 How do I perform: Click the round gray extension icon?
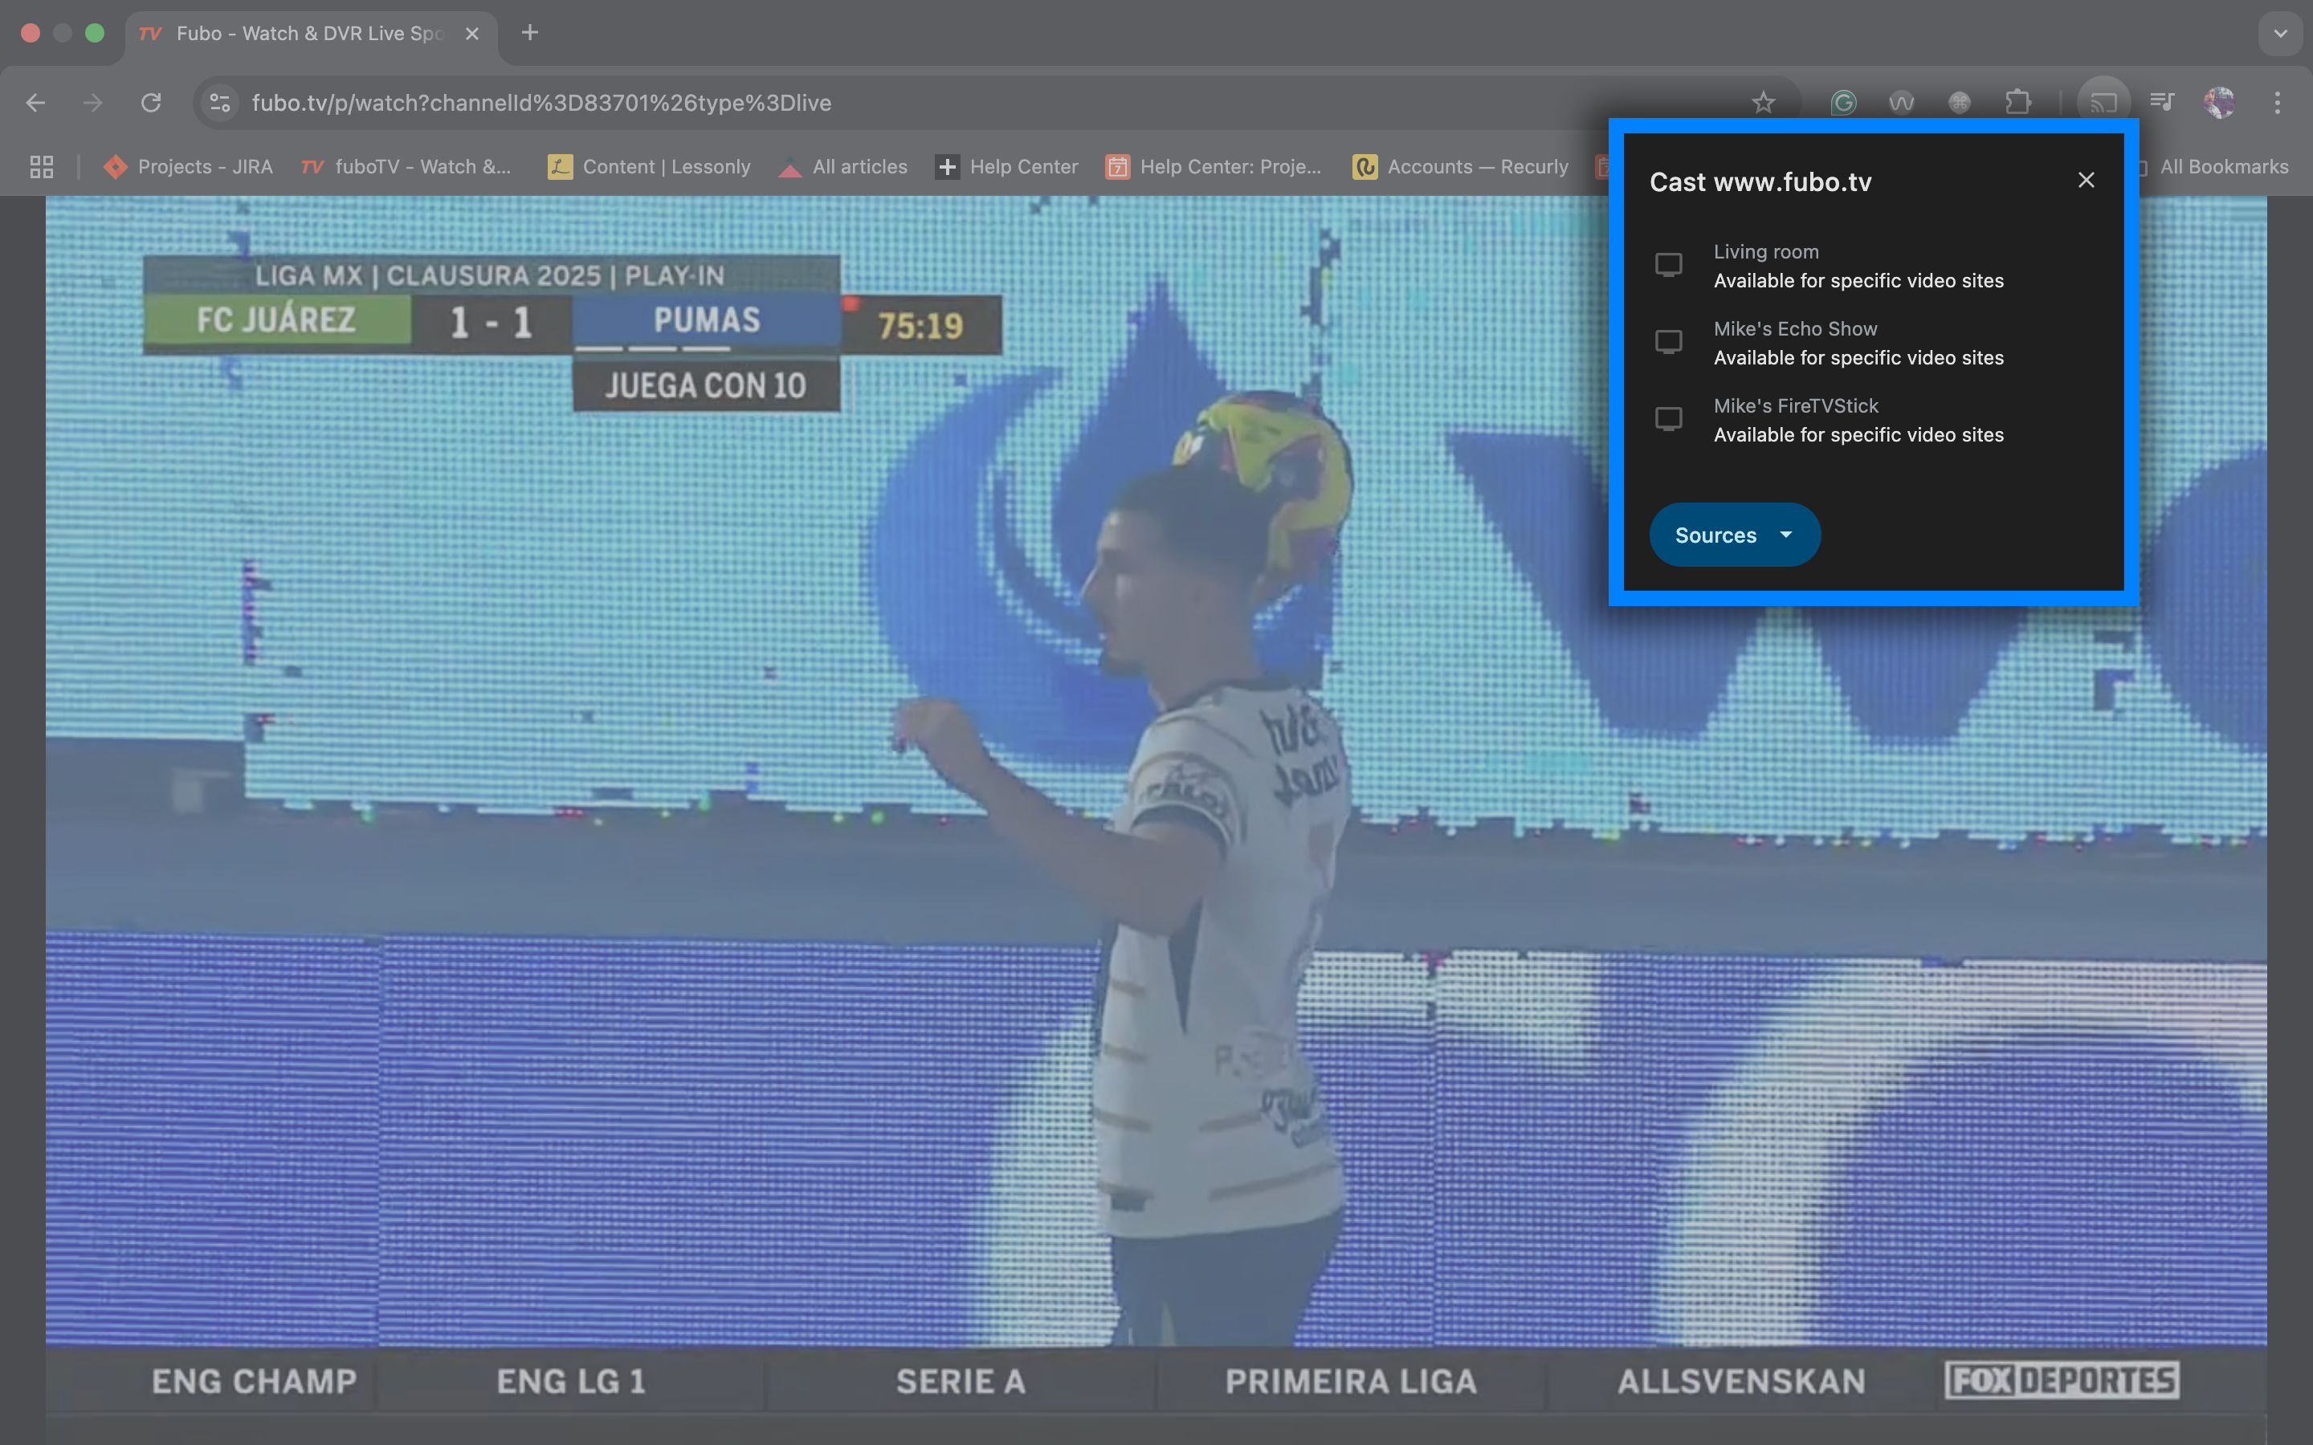coord(1960,102)
